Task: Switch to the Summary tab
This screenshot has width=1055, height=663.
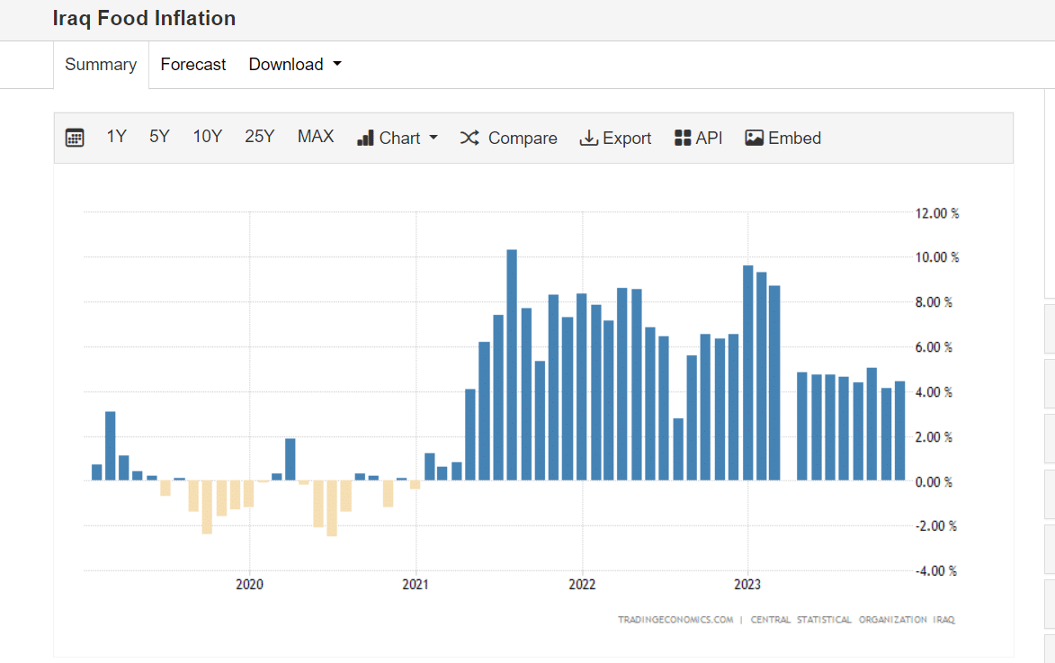Action: click(x=101, y=65)
